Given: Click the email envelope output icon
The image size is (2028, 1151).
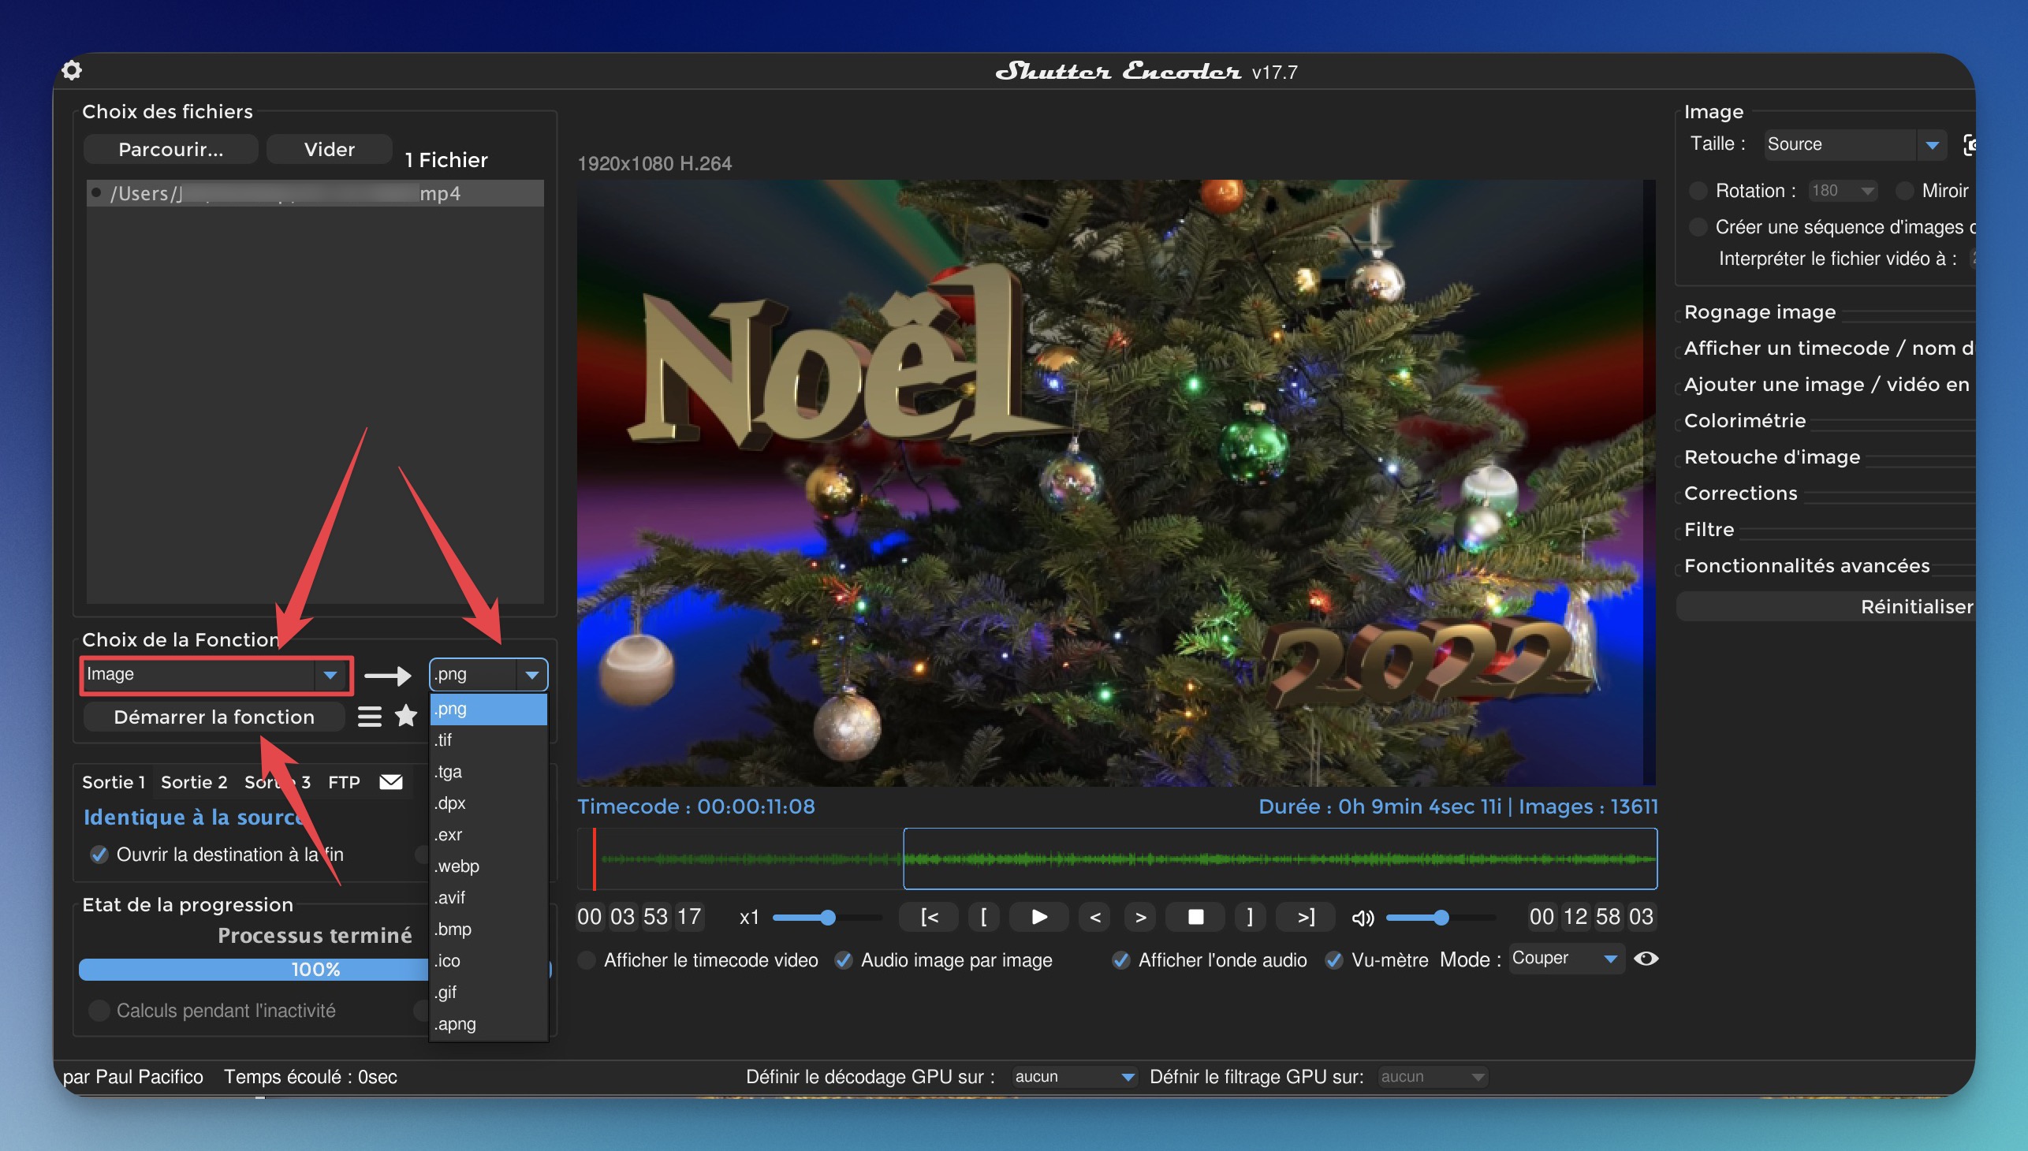Looking at the screenshot, I should 390,782.
